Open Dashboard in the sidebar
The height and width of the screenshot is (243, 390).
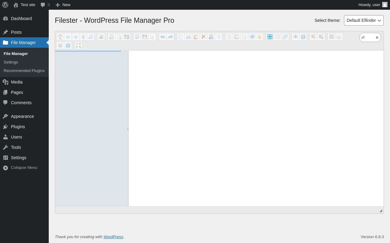click(x=24, y=19)
